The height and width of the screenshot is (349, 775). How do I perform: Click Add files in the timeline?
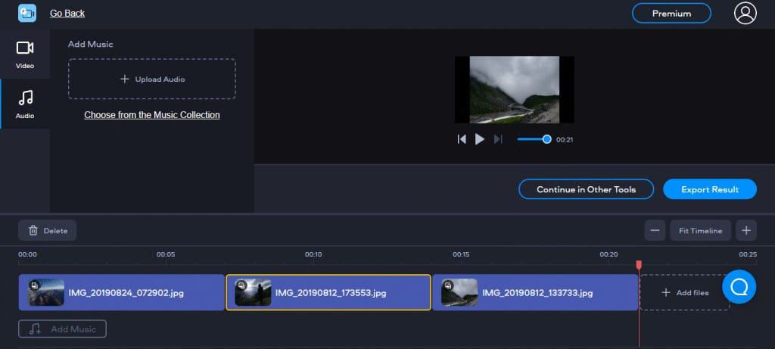pos(684,293)
